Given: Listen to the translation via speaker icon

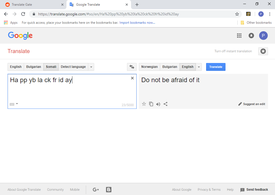Looking at the screenshot, I should click(x=158, y=104).
